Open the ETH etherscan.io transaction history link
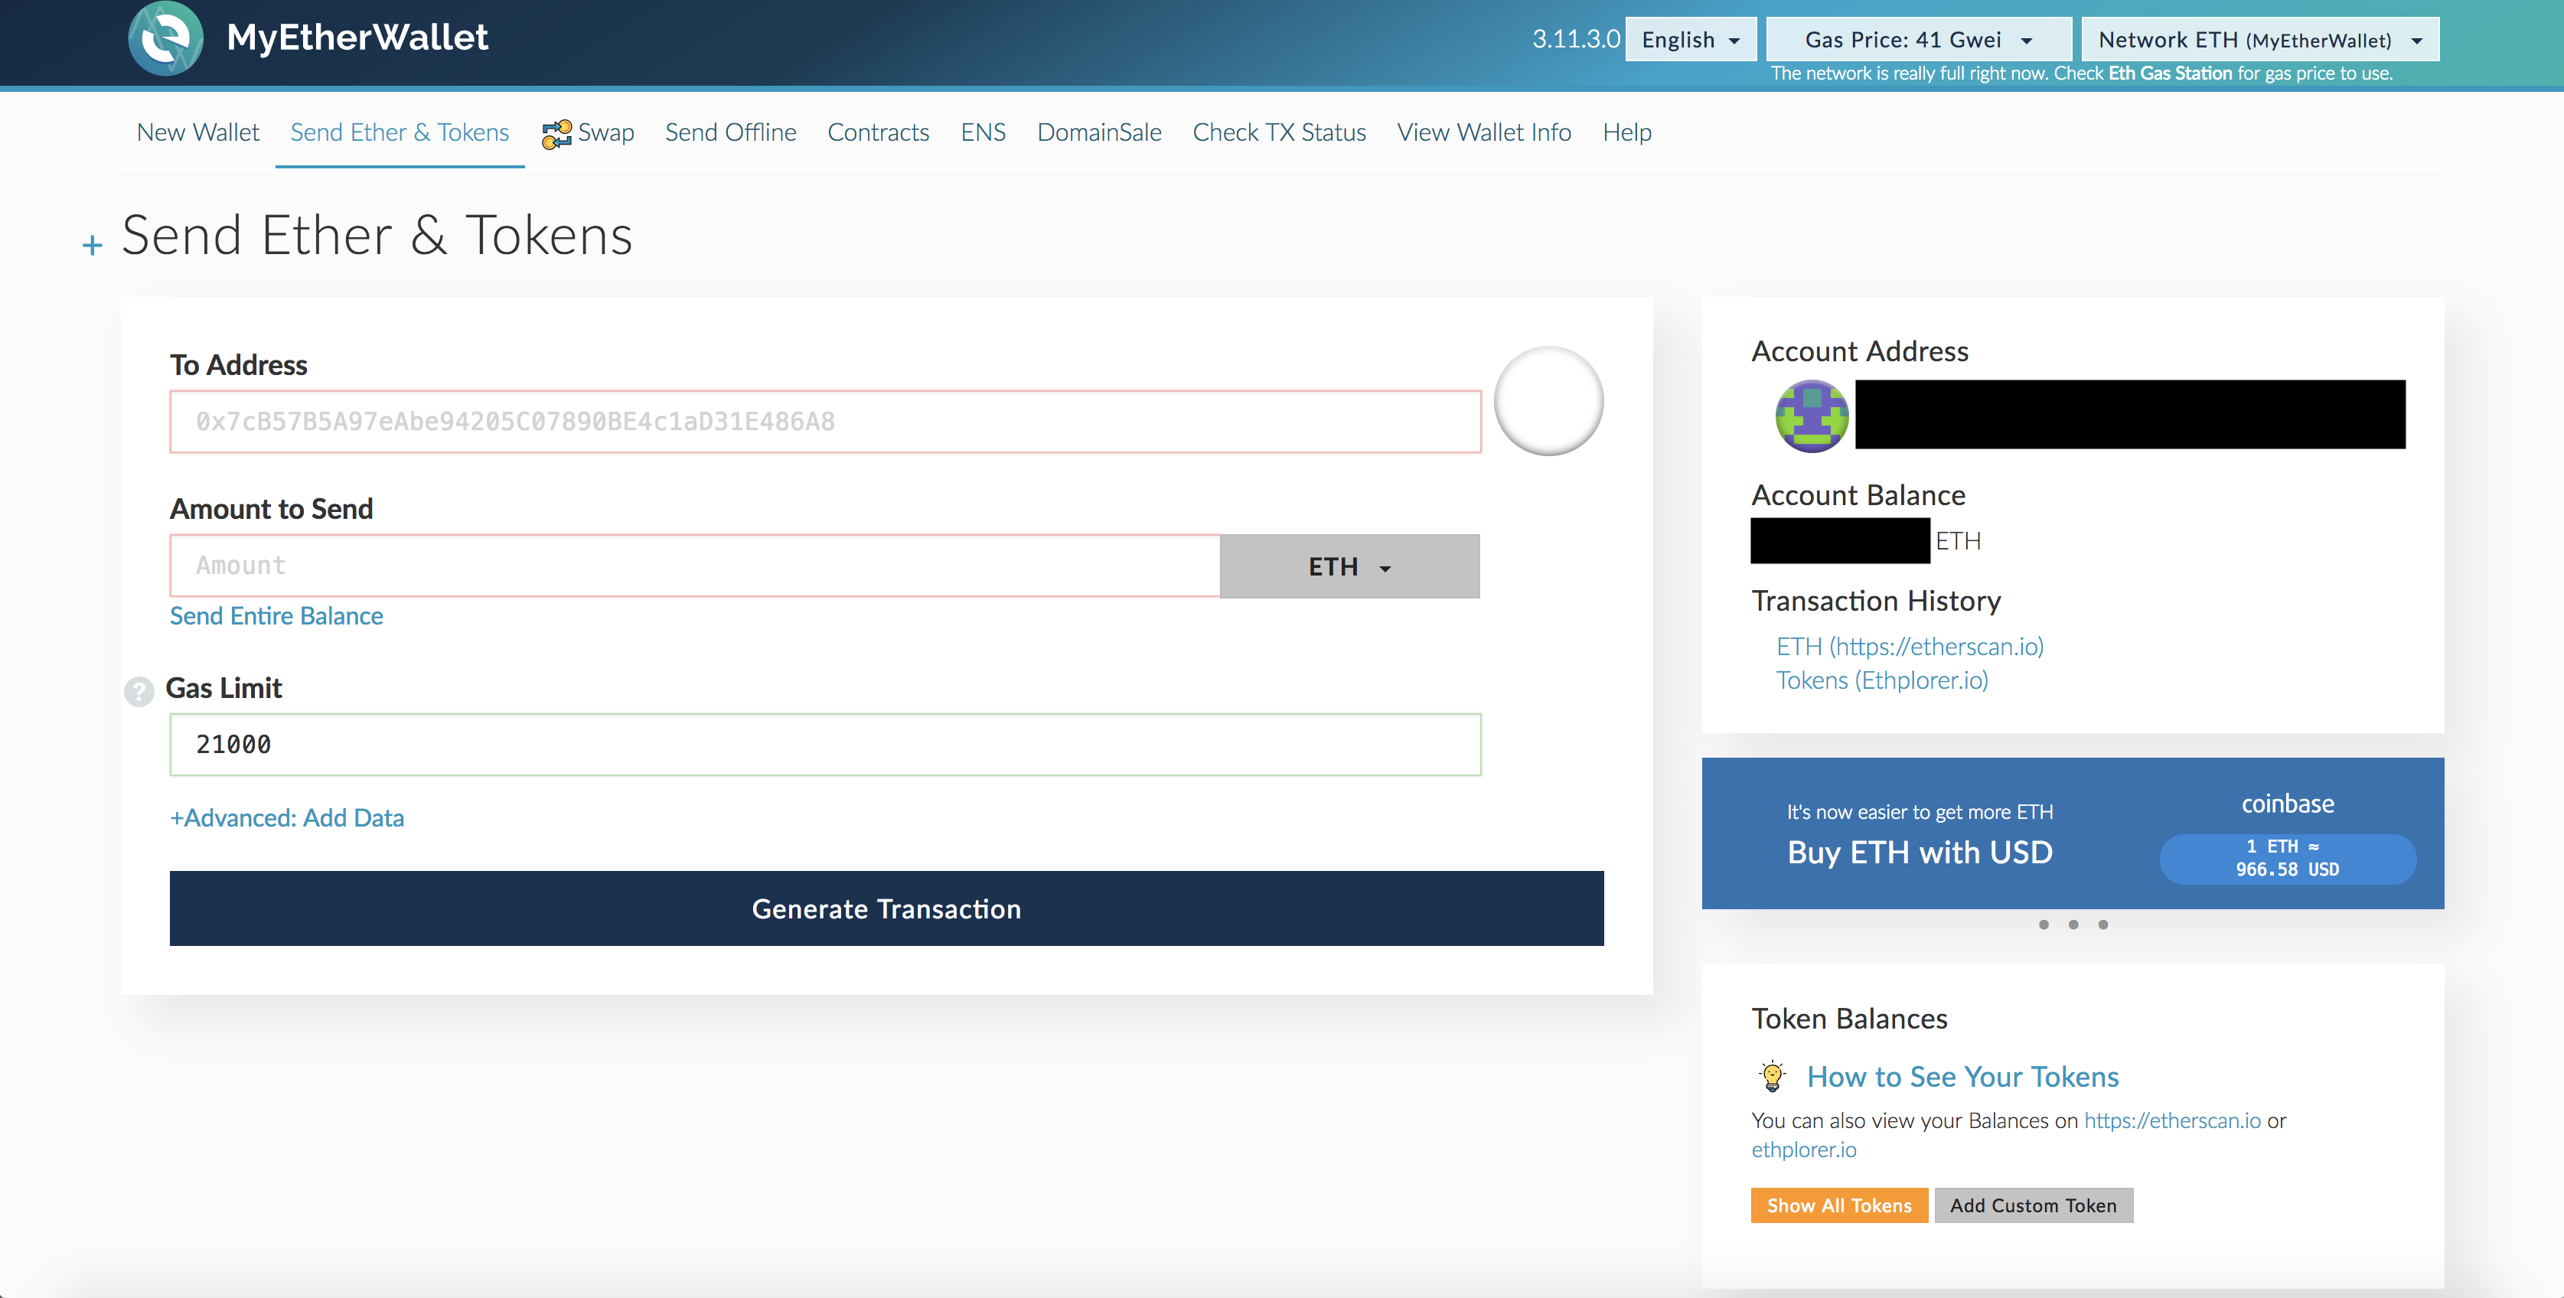The height and width of the screenshot is (1298, 2564). [x=1909, y=647]
